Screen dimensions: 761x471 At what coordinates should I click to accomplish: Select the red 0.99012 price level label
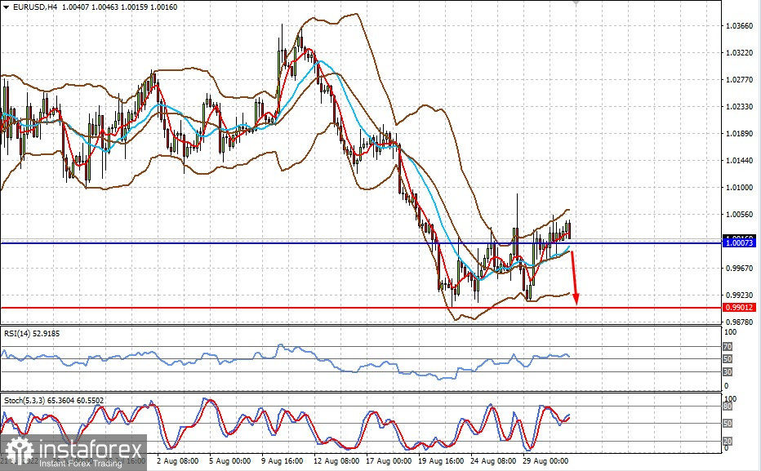point(740,308)
